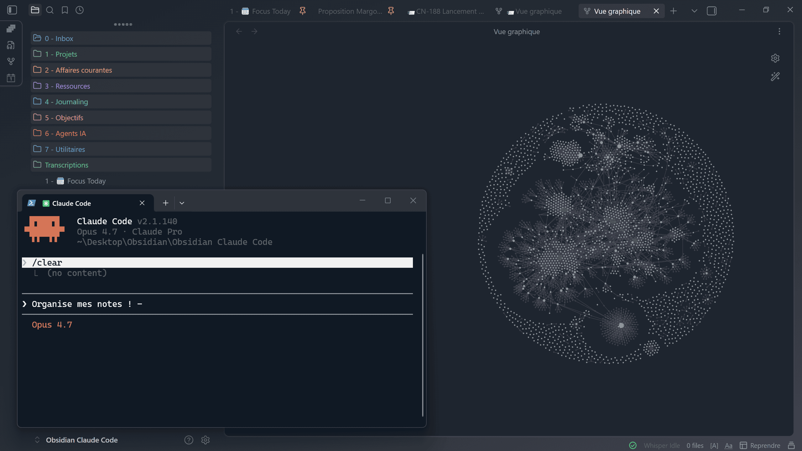This screenshot has width=802, height=451.
Task: Click the [A] status bar indicator
Action: (714, 445)
